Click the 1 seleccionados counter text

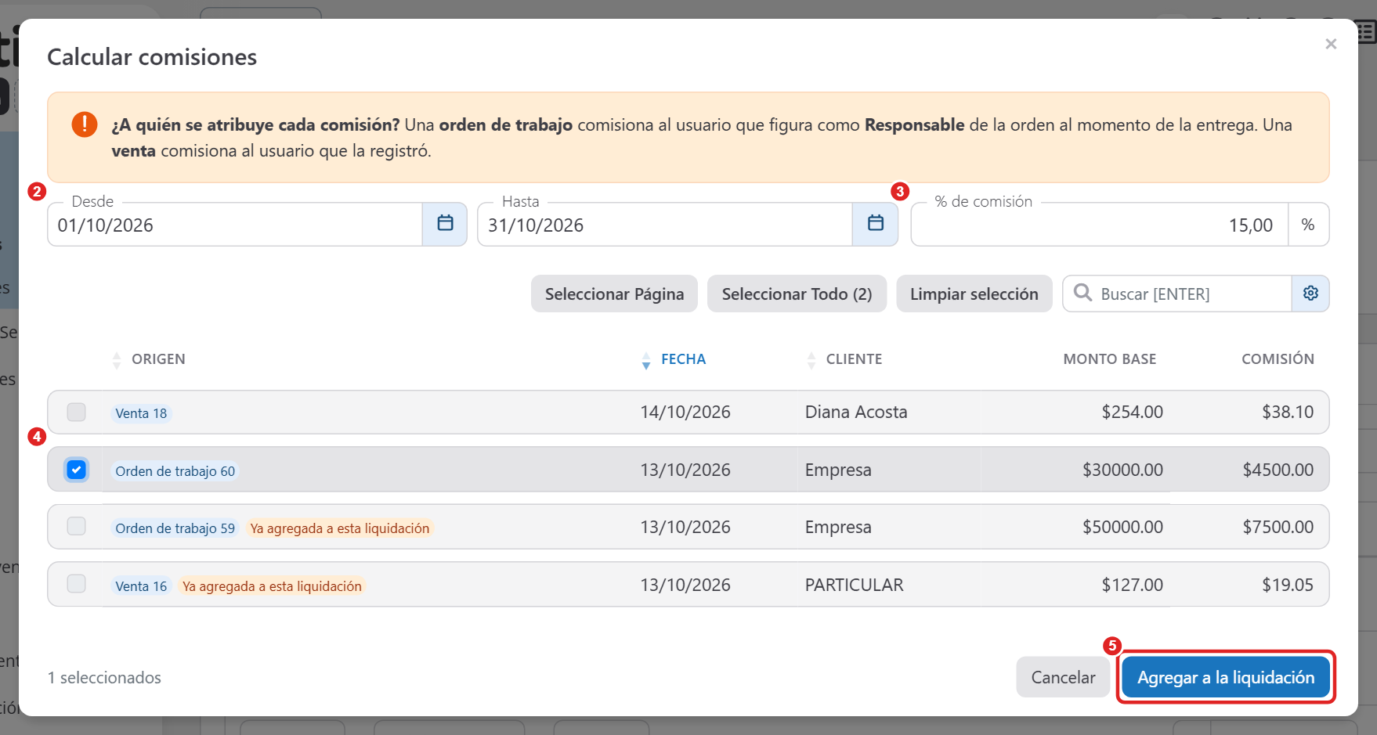tap(104, 677)
